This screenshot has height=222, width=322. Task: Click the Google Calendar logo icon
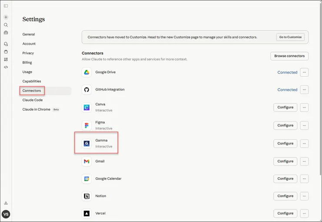87,179
